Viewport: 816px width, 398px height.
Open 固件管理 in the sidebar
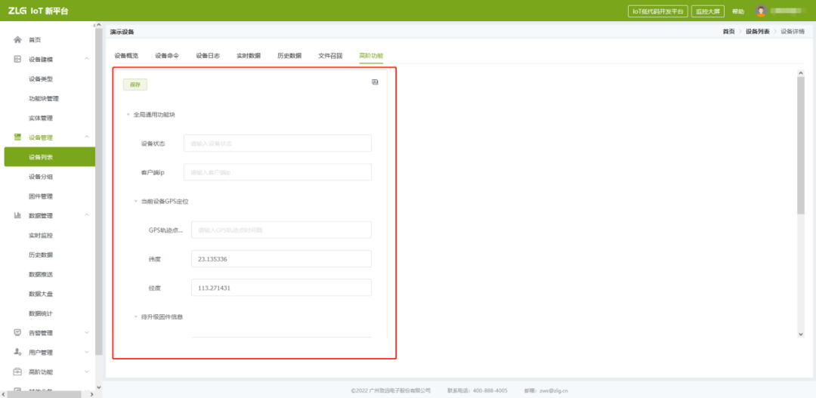(41, 196)
